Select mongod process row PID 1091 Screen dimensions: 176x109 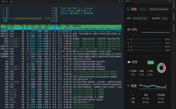point(61,39)
